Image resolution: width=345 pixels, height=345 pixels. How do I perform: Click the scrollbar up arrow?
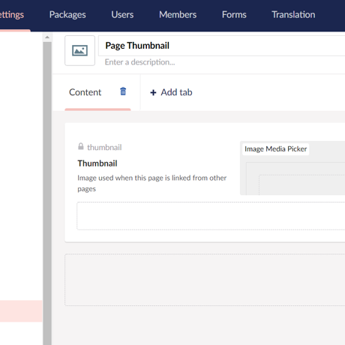47,37
